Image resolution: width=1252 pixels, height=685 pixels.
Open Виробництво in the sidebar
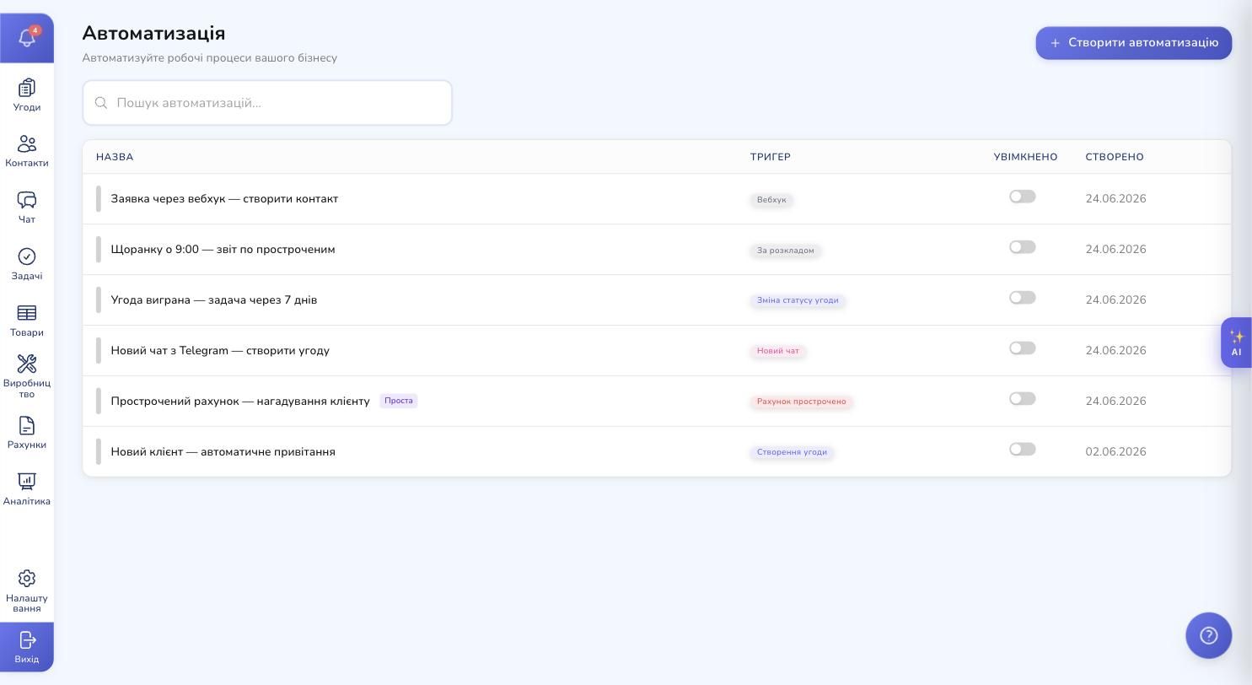point(27,376)
